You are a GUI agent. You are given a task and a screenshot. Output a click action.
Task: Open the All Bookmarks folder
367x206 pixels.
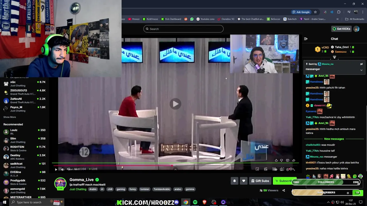355,19
